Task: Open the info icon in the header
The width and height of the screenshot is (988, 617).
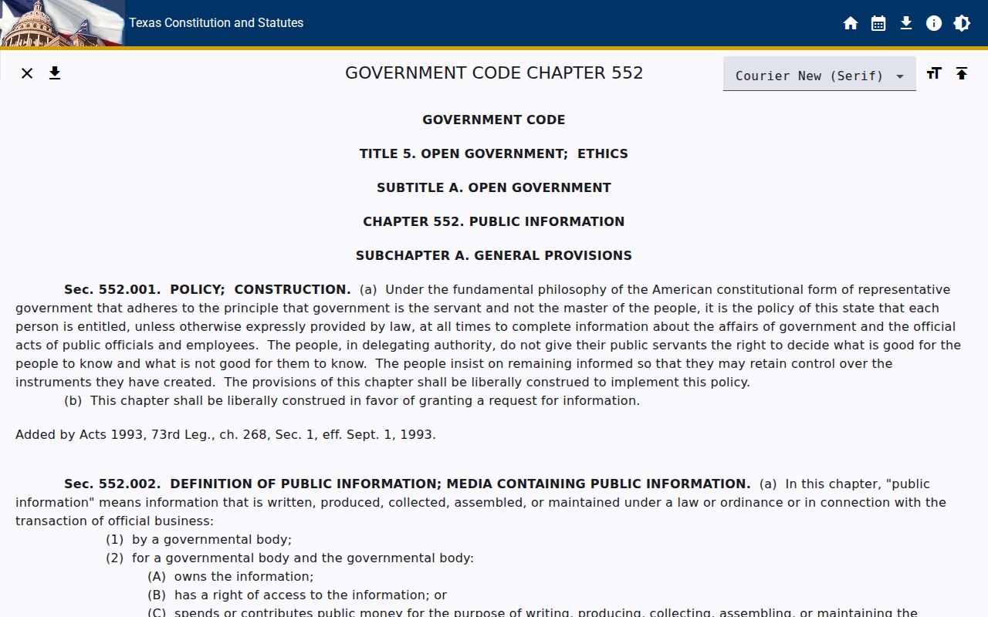Action: point(934,23)
